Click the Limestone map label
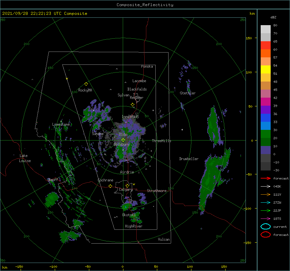 [x=61, y=124]
